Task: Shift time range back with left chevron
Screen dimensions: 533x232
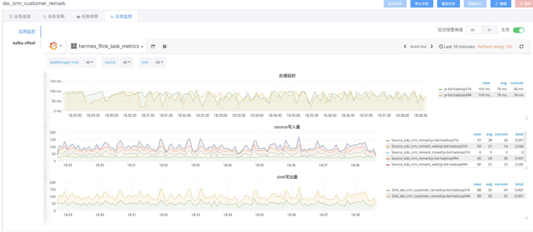Action: 405,46
